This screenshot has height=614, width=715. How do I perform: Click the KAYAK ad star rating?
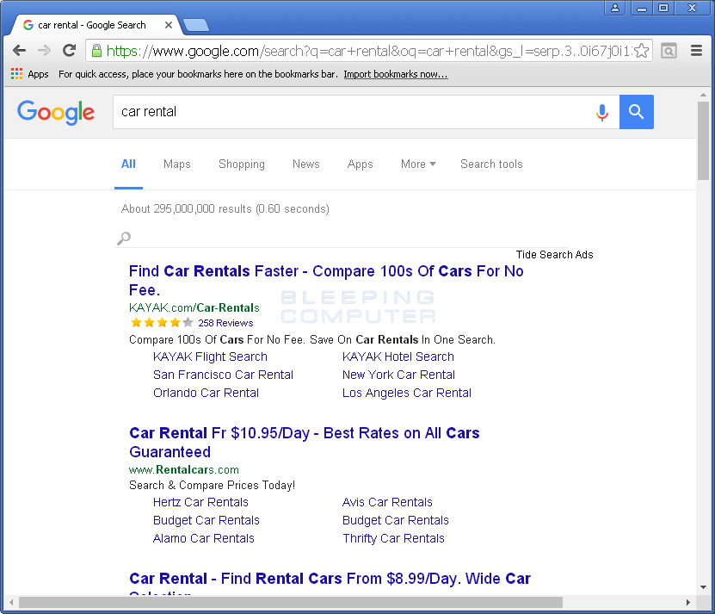pyautogui.click(x=162, y=323)
